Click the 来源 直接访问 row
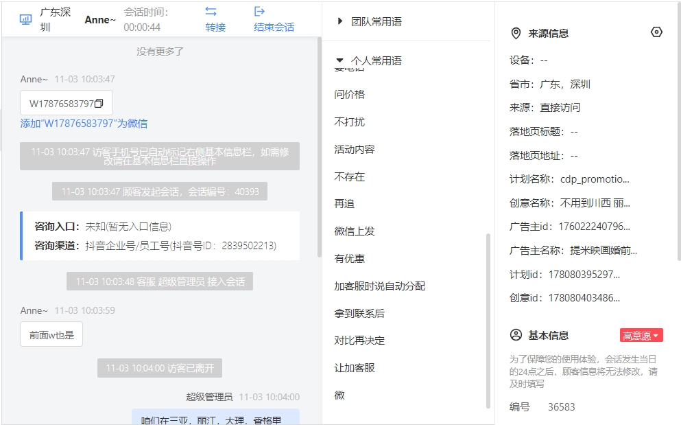This screenshot has height=425, width=681. coord(545,108)
